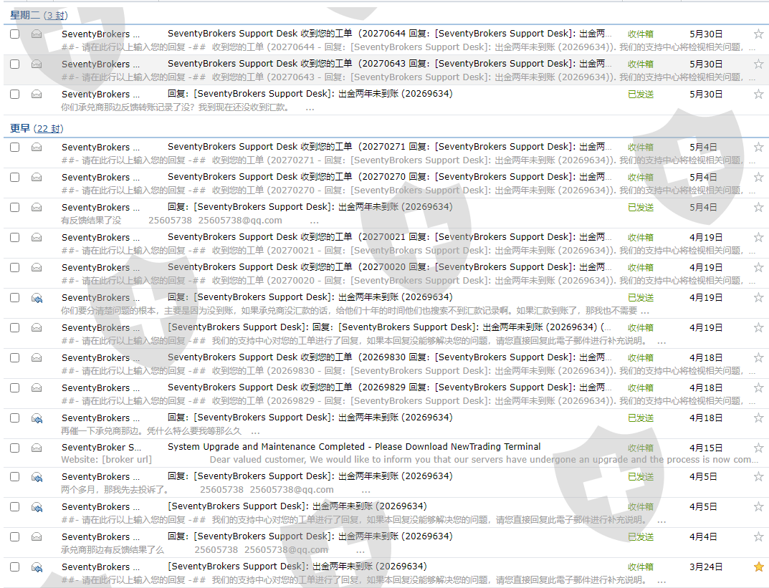Star the May 30 sent reply
Viewport: 769px width, 588px height.
pyautogui.click(x=758, y=94)
